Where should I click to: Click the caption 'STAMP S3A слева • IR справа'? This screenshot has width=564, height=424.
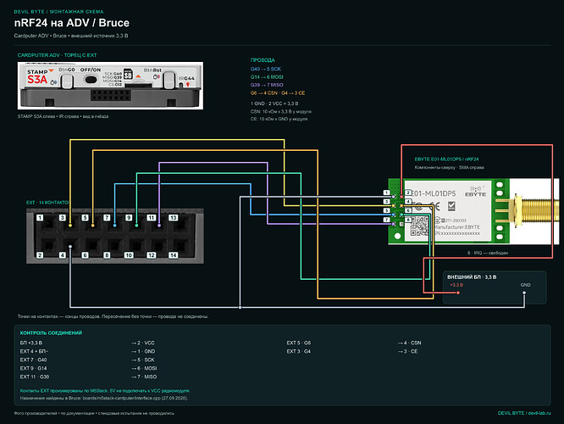coord(63,116)
